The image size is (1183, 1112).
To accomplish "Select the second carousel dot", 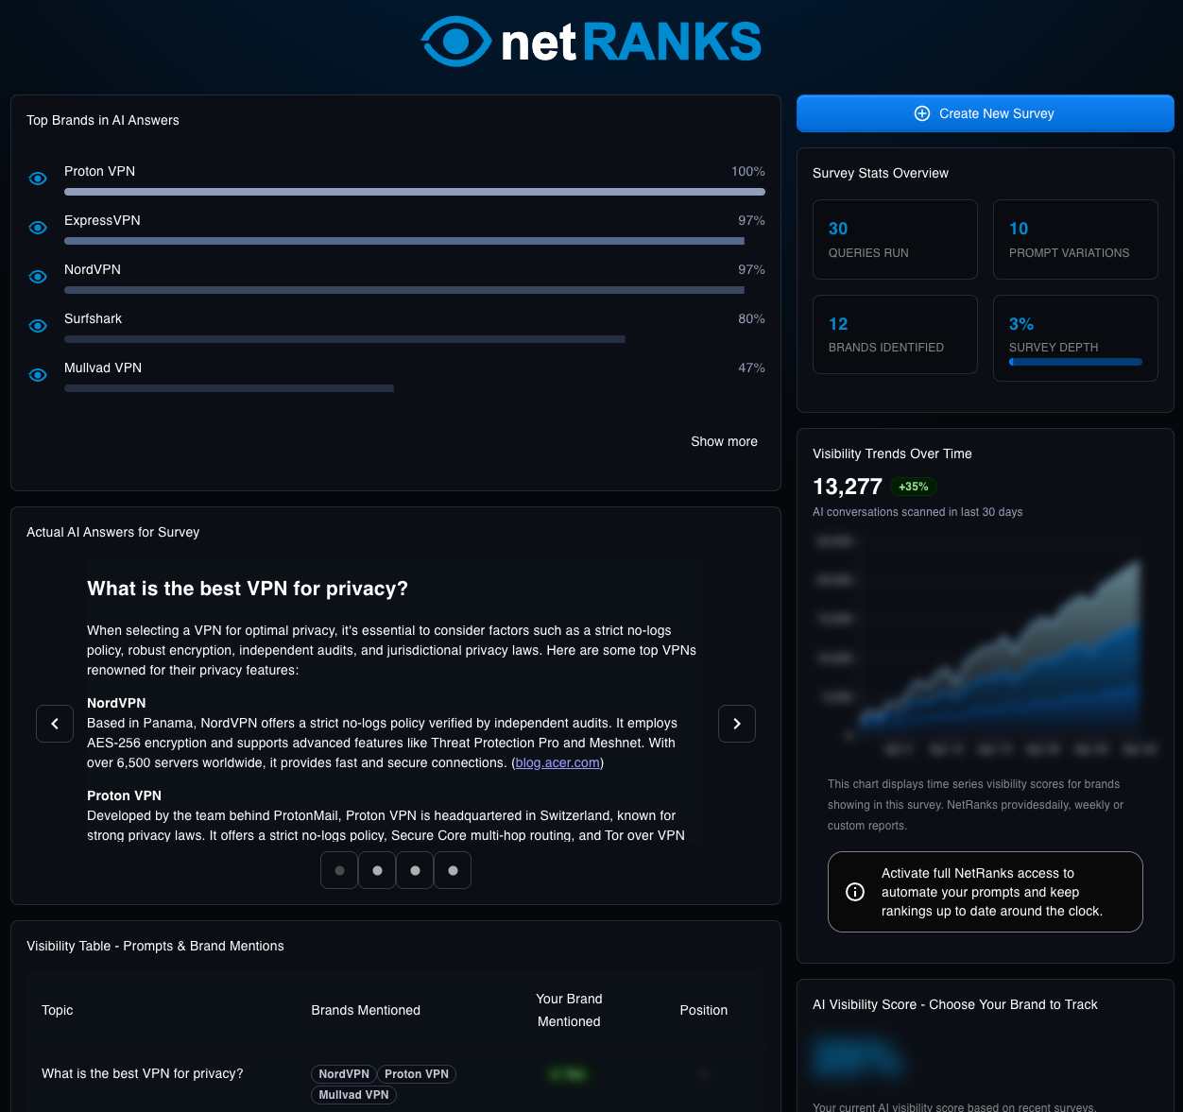I will click(x=377, y=870).
